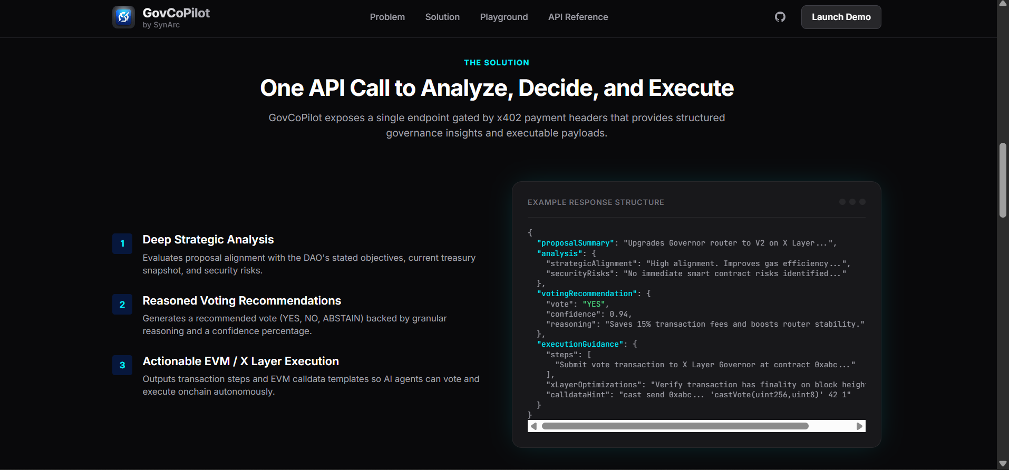The image size is (1009, 470).
Task: Click the GovCoPilot brand name link
Action: point(176,13)
